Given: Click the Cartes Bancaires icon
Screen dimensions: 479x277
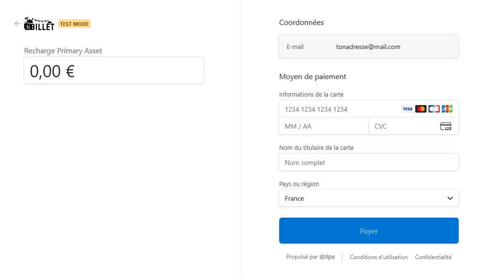Looking at the screenshot, I should pyautogui.click(x=434, y=109).
